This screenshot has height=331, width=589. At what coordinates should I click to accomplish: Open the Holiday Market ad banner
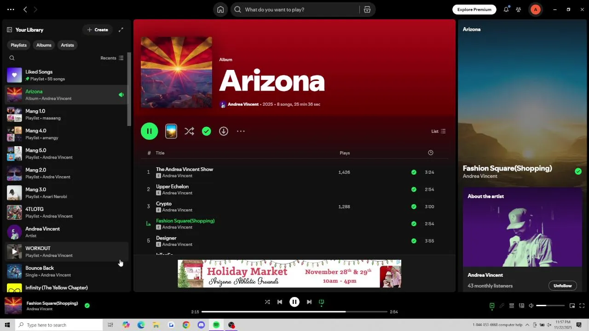289,274
